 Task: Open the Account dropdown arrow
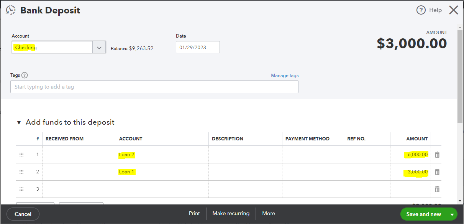point(99,48)
